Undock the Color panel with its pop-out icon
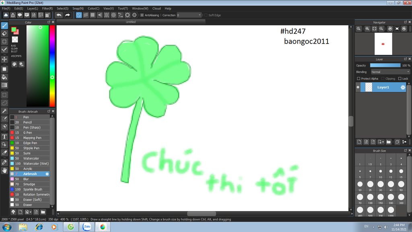Screen dimensions: 412x232 pyautogui.click(x=49, y=22)
